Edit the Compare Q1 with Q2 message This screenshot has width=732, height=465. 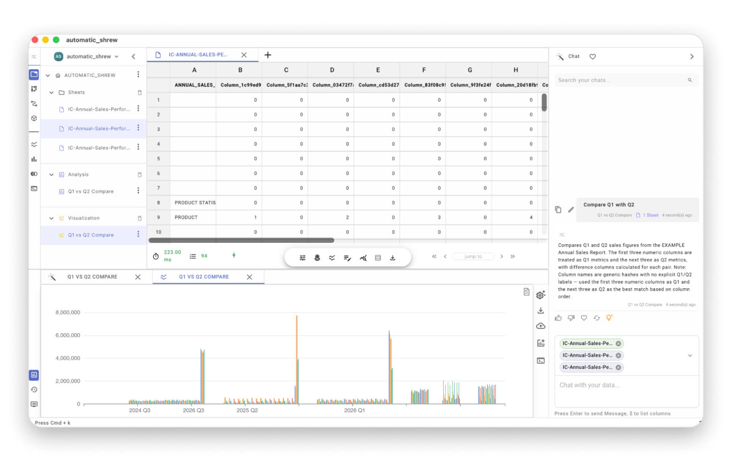point(571,210)
